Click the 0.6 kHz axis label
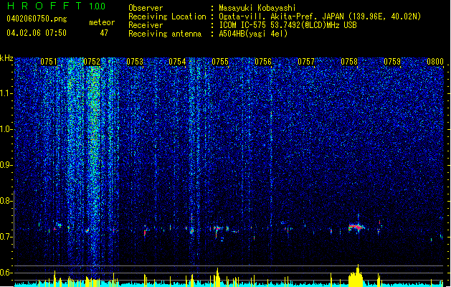The width and height of the screenshot is (451, 287). point(6,273)
